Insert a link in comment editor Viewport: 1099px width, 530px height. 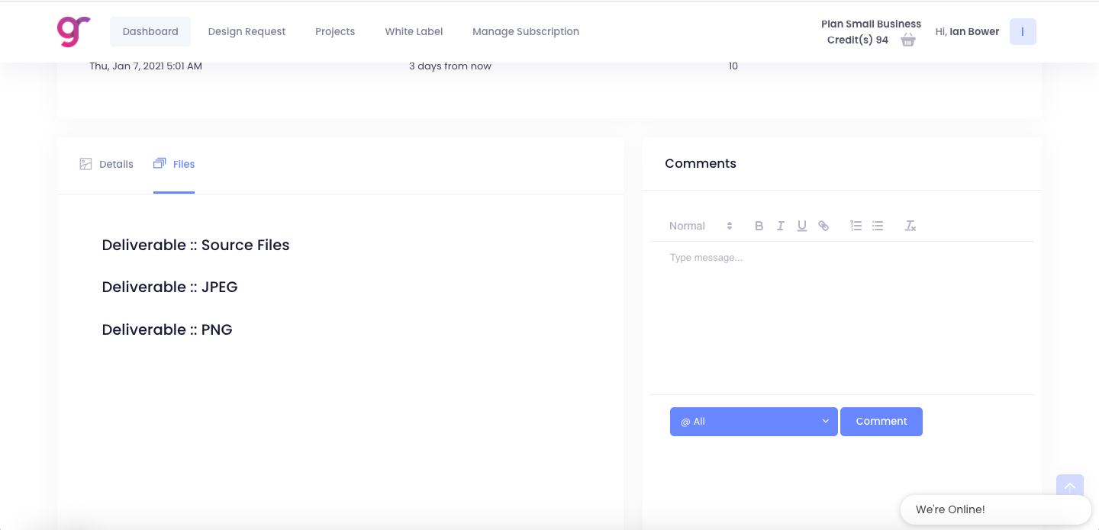(x=823, y=226)
